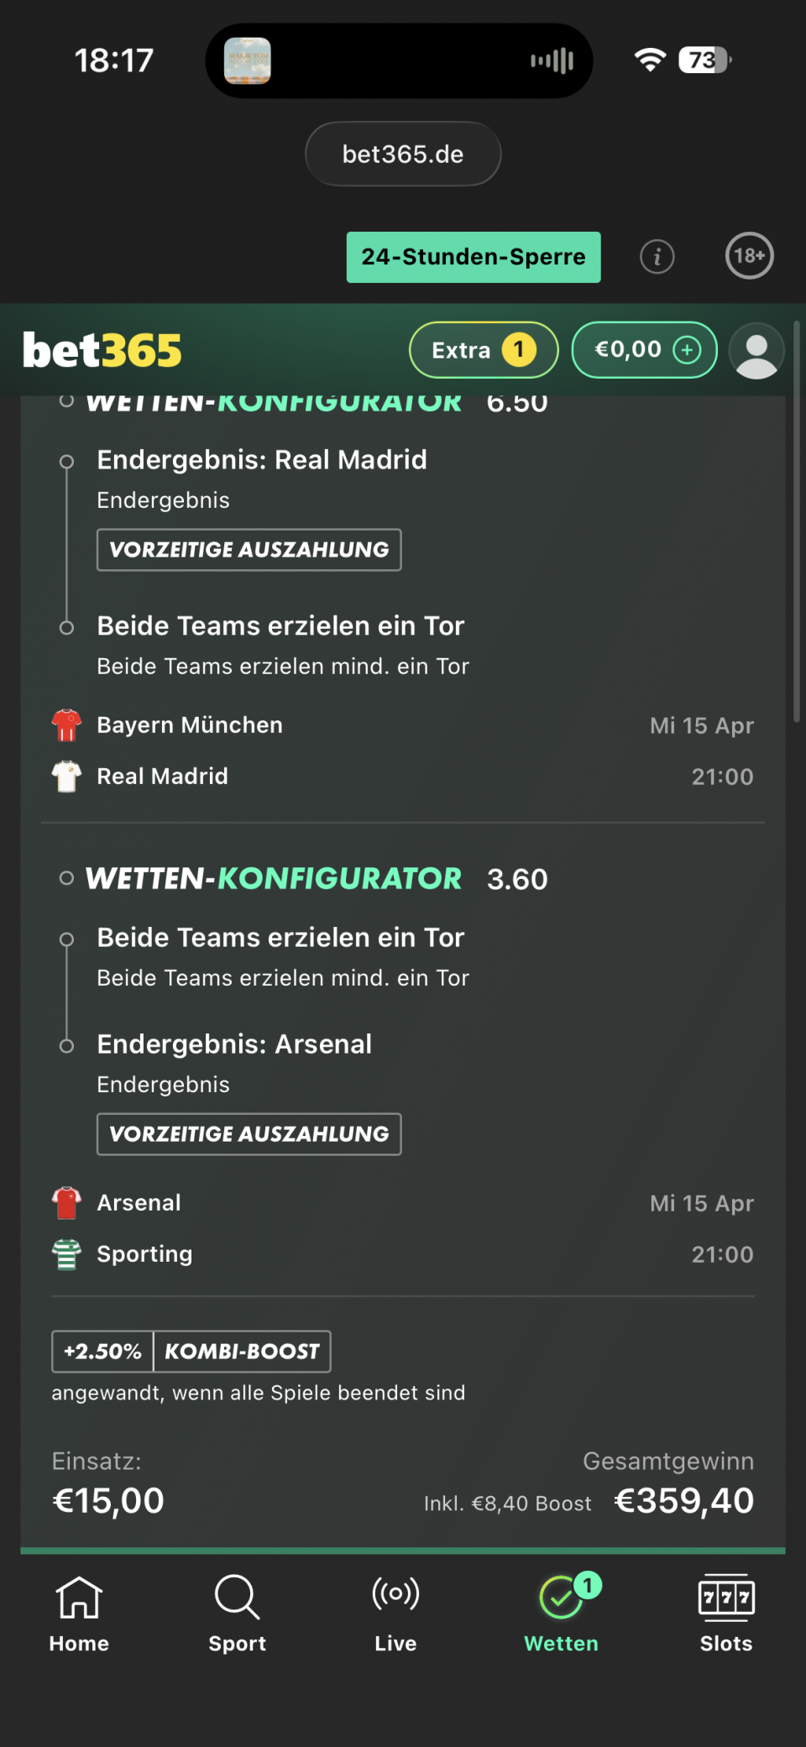
Task: Tap the bet365 logo
Action: pos(102,351)
